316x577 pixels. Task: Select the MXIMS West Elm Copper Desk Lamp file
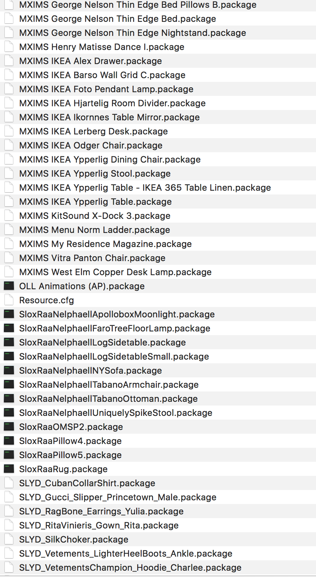point(158,272)
